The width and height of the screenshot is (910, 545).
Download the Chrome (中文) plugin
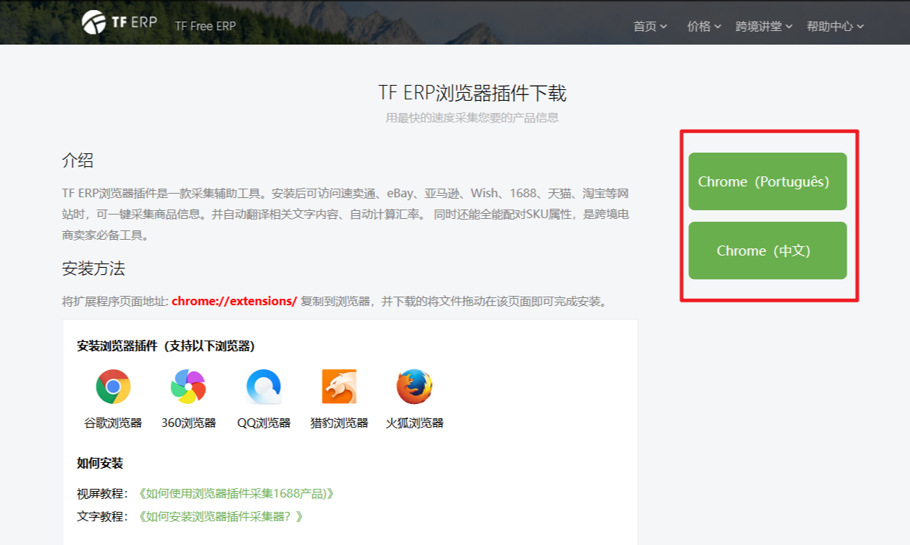click(x=767, y=251)
